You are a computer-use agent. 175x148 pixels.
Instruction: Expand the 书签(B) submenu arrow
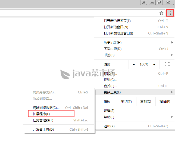[172, 55]
